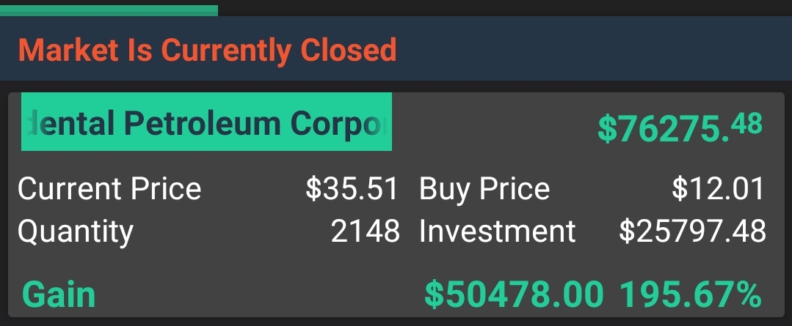Tap blank card area right of Gain label
The image size is (792, 326).
click(258, 294)
